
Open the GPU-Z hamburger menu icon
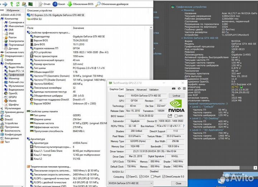[x=184, y=88]
